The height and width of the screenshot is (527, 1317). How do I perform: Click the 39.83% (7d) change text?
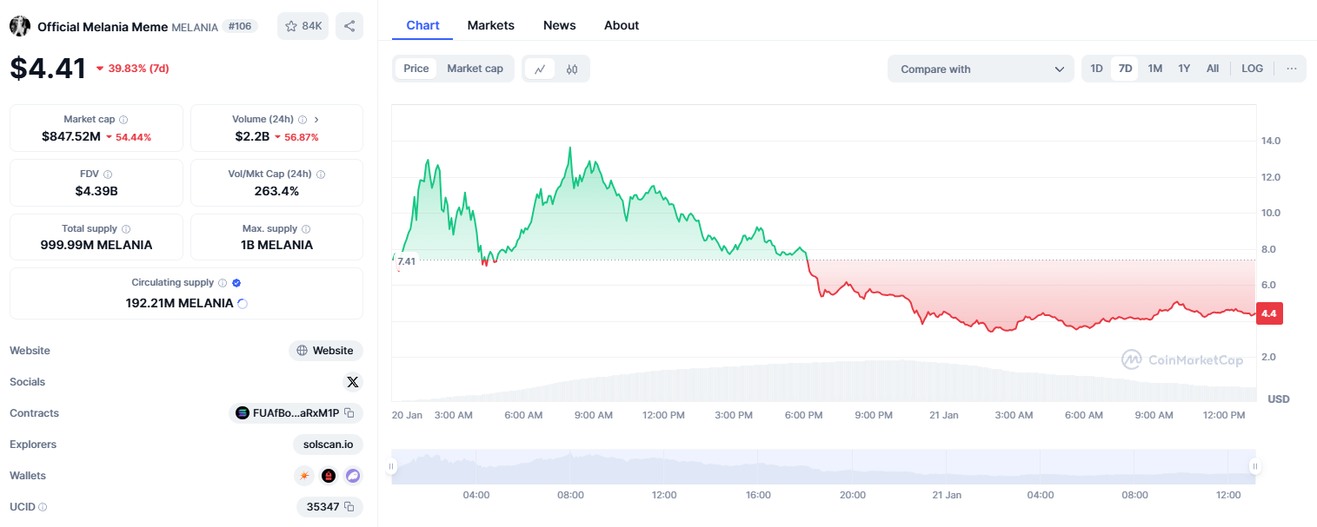click(138, 69)
